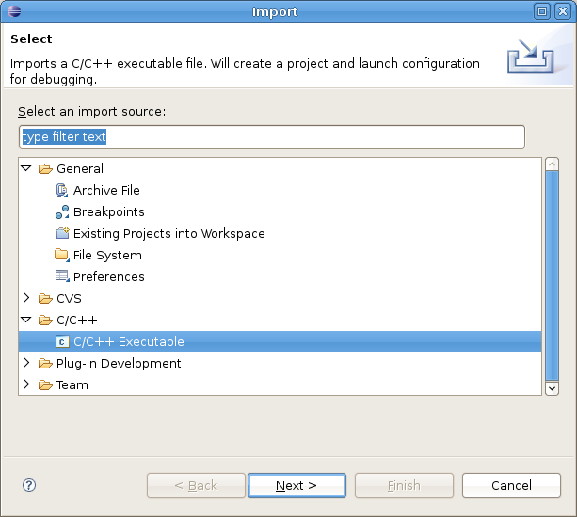The image size is (577, 517).
Task: Click the scroll down arrow of list
Action: click(x=552, y=386)
